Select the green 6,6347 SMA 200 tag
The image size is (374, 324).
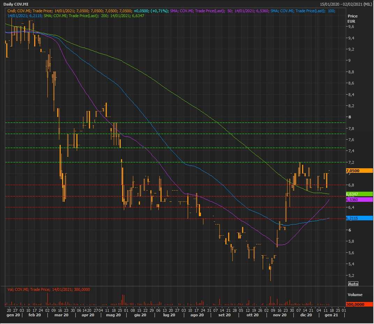[359, 194]
